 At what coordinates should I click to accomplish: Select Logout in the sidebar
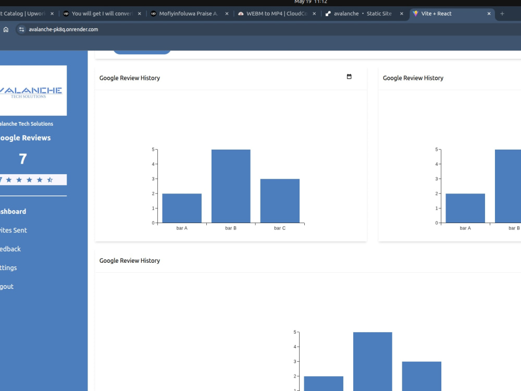(x=7, y=287)
